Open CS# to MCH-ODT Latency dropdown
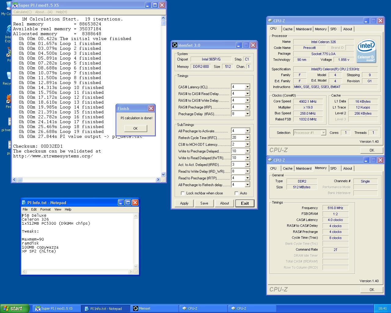 click(247, 144)
